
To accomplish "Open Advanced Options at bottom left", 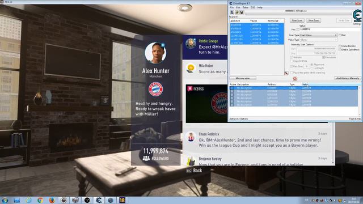I will pyautogui.click(x=238, y=118).
